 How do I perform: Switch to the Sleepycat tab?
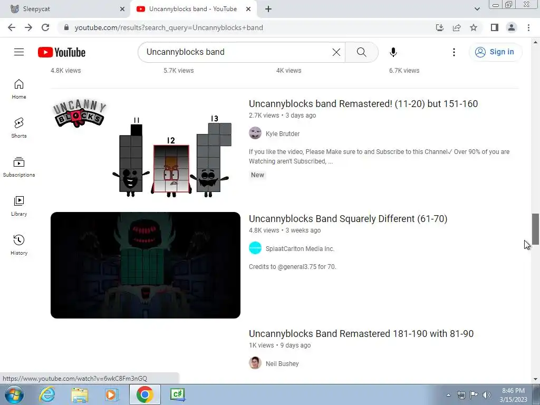[65, 9]
